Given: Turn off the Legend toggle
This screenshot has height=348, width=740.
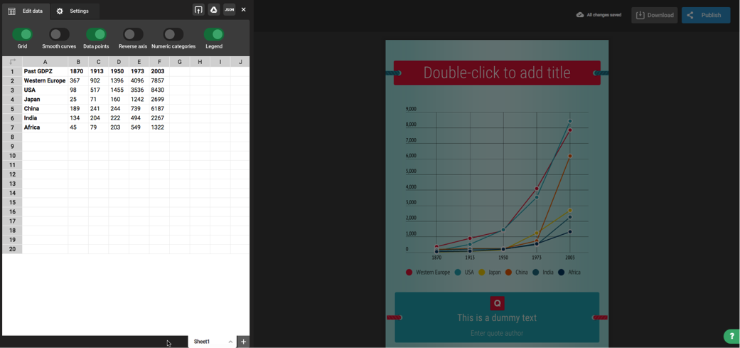Looking at the screenshot, I should coord(214,34).
